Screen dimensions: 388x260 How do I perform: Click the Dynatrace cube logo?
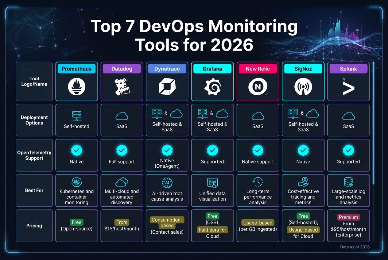click(167, 87)
